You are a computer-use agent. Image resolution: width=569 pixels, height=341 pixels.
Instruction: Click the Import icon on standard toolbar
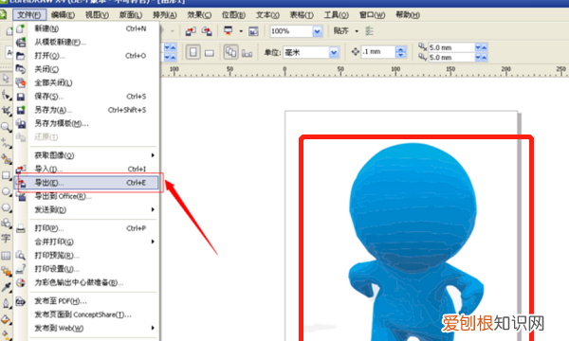pyautogui.click(x=191, y=31)
